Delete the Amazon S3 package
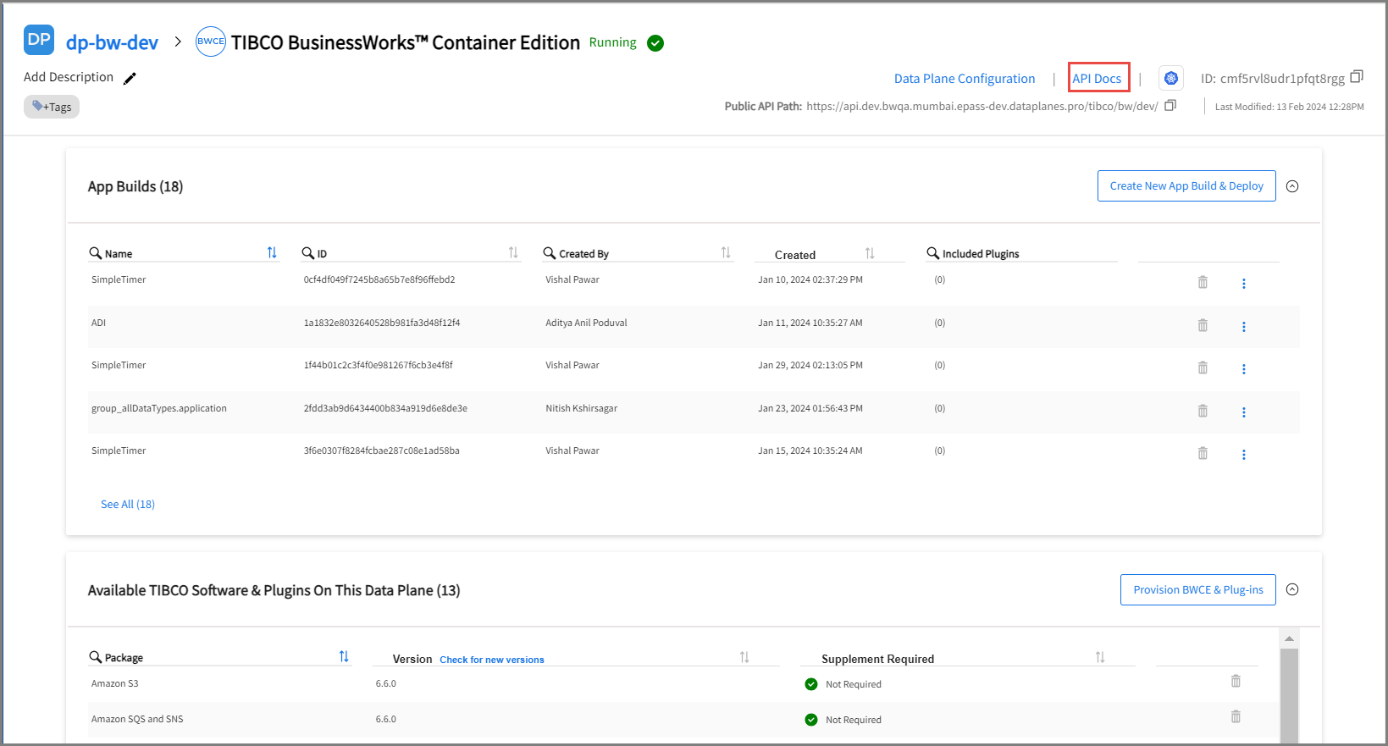This screenshot has height=746, width=1388. point(1236,681)
